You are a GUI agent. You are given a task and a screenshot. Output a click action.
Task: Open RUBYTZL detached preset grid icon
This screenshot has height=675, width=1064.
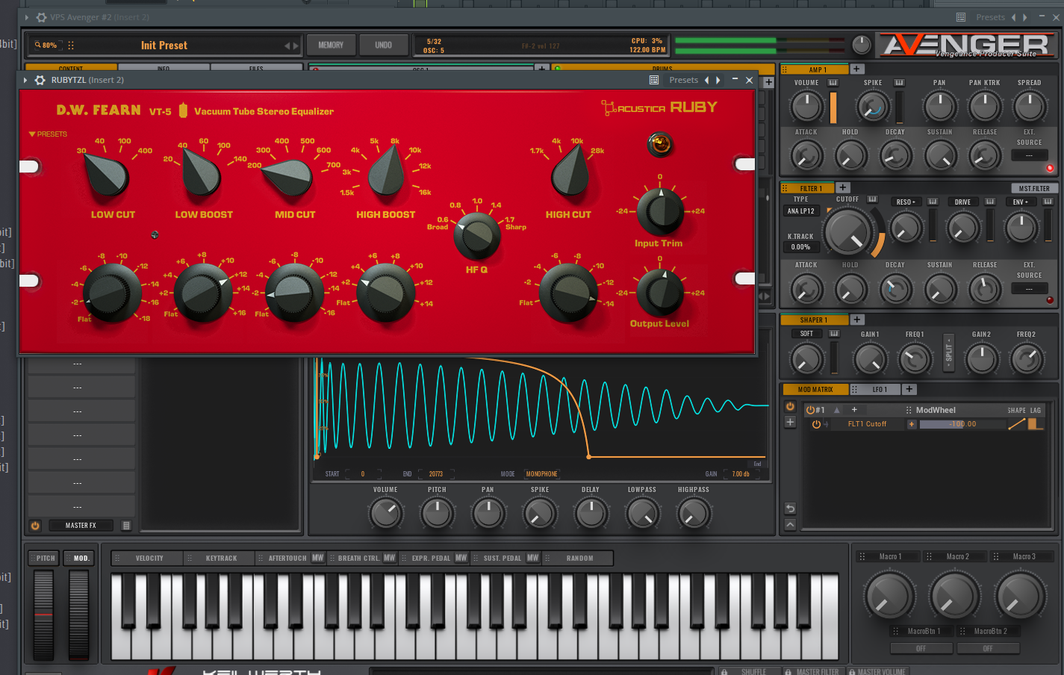(x=654, y=80)
